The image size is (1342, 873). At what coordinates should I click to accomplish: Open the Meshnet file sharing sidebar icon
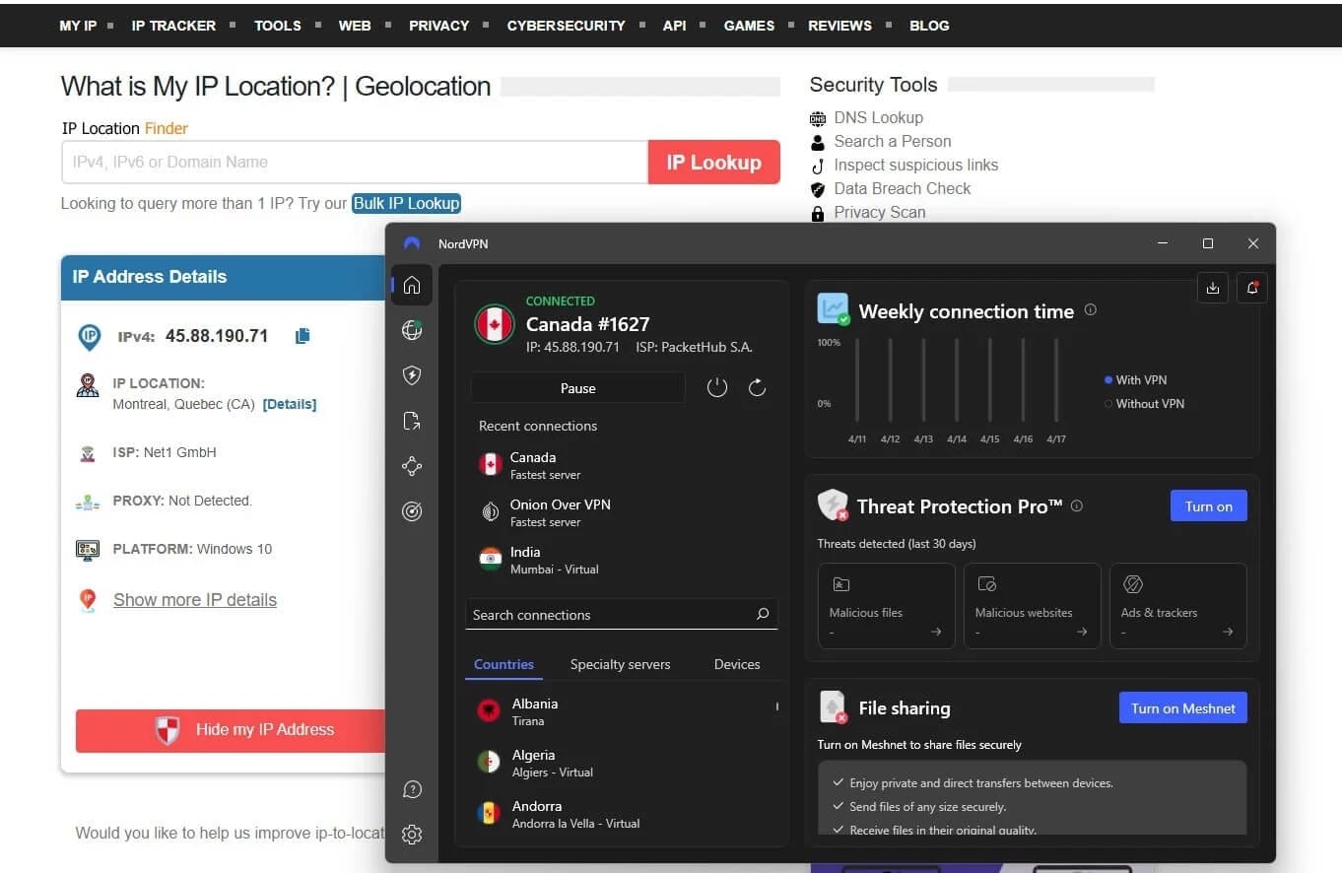(x=412, y=421)
